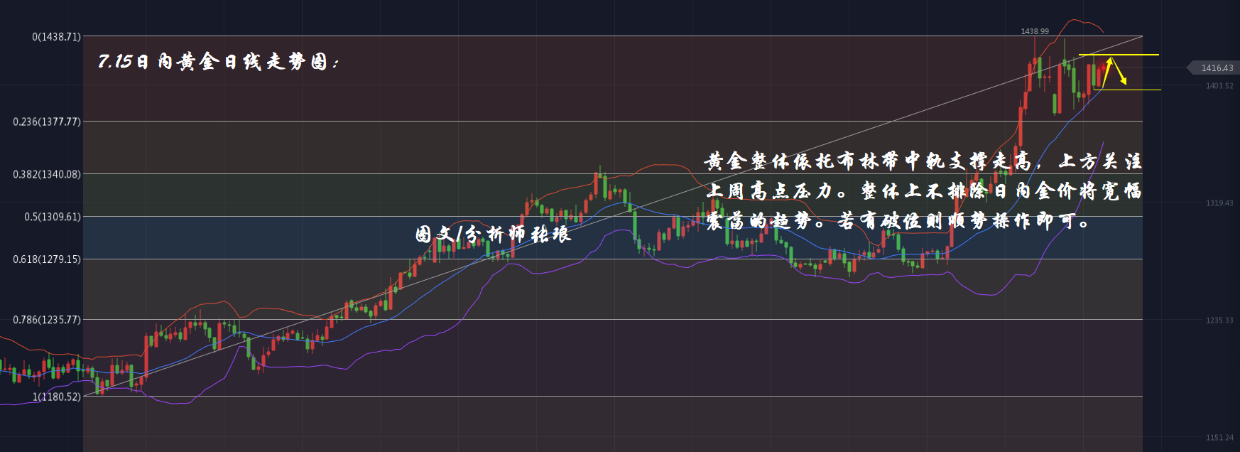Click the 0.382(1340.08) retracement label
This screenshot has height=452, width=1240.
click(47, 174)
